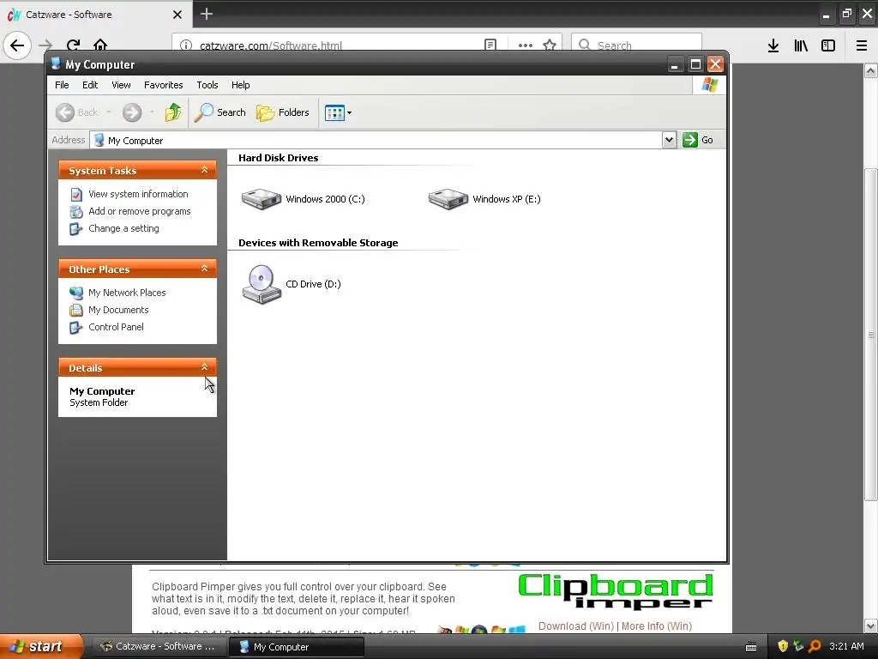The width and height of the screenshot is (878, 659).
Task: Collapse the System Tasks panel
Action: [x=204, y=170]
